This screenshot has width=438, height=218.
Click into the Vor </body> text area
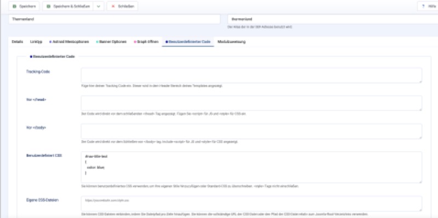(251, 131)
